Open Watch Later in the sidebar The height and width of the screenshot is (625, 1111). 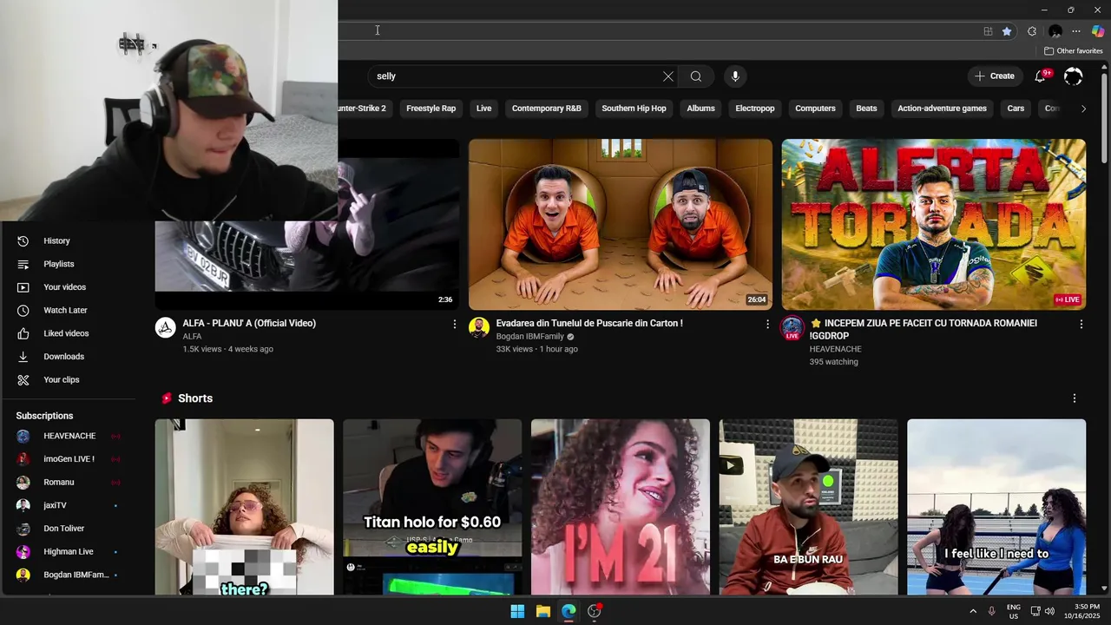(65, 310)
